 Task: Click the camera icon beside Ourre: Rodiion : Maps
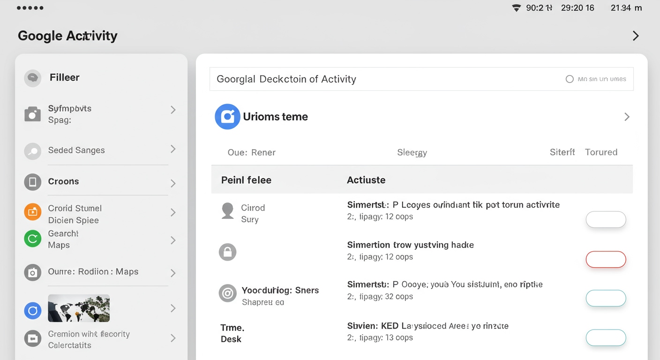click(x=32, y=272)
